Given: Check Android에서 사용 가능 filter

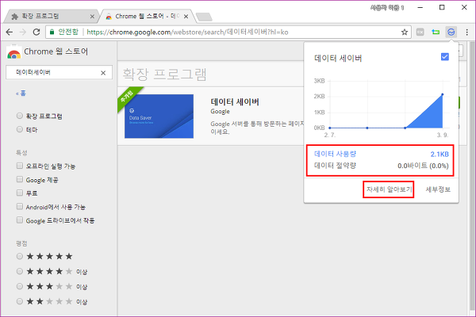Looking at the screenshot, I should click(20, 206).
